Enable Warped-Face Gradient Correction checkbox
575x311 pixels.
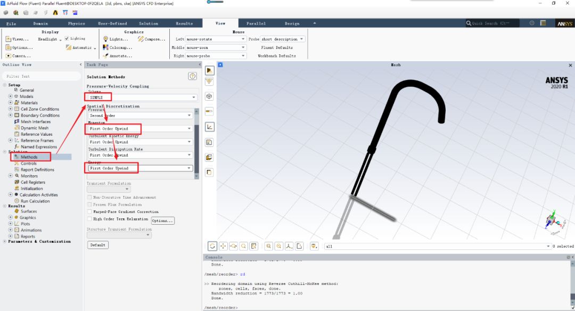point(89,211)
